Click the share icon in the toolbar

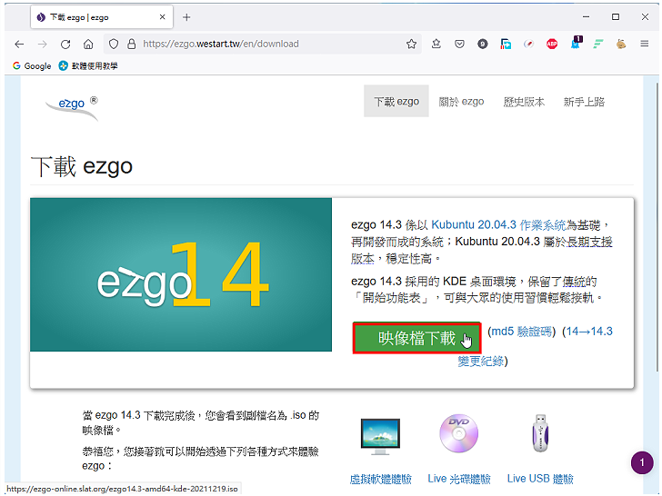coord(436,44)
